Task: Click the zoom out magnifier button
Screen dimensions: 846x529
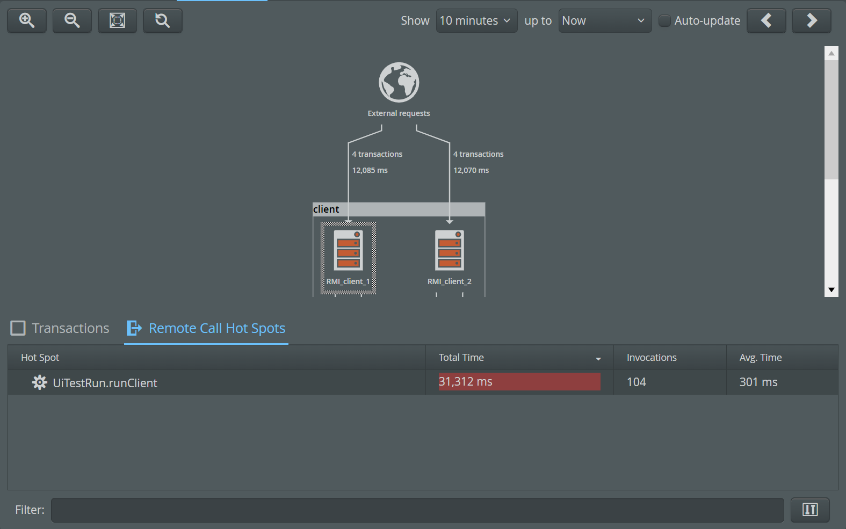Action: coord(72,20)
